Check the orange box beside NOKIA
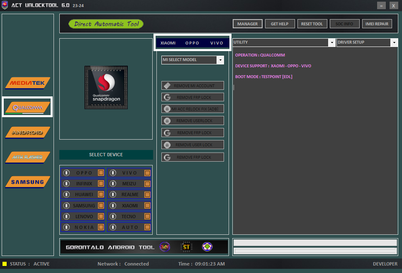402x273 pixels. tap(101, 227)
